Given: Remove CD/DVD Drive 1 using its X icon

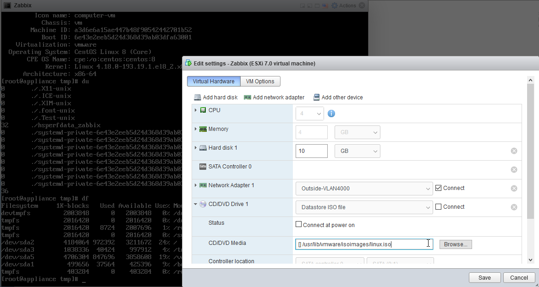Looking at the screenshot, I should [x=514, y=207].
